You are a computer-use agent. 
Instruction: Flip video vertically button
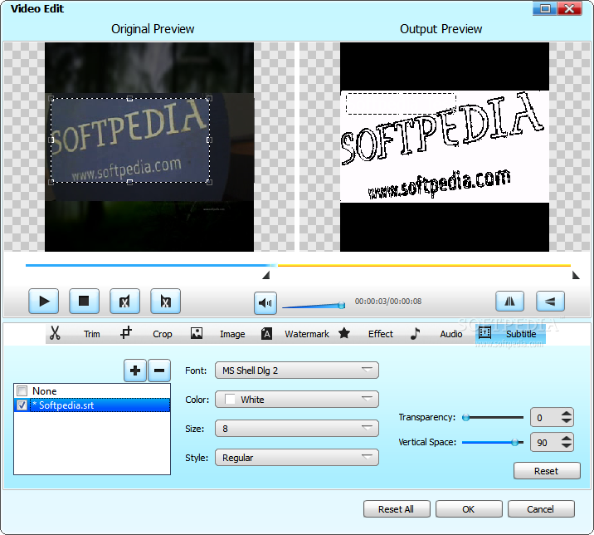[550, 302]
